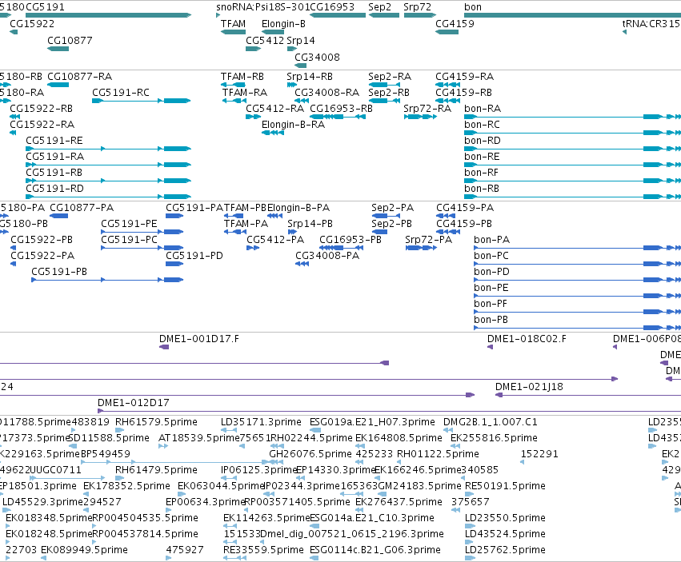Select transcript Sep2-RA
Image resolution: width=681 pixels, height=562 pixels.
[390, 77]
